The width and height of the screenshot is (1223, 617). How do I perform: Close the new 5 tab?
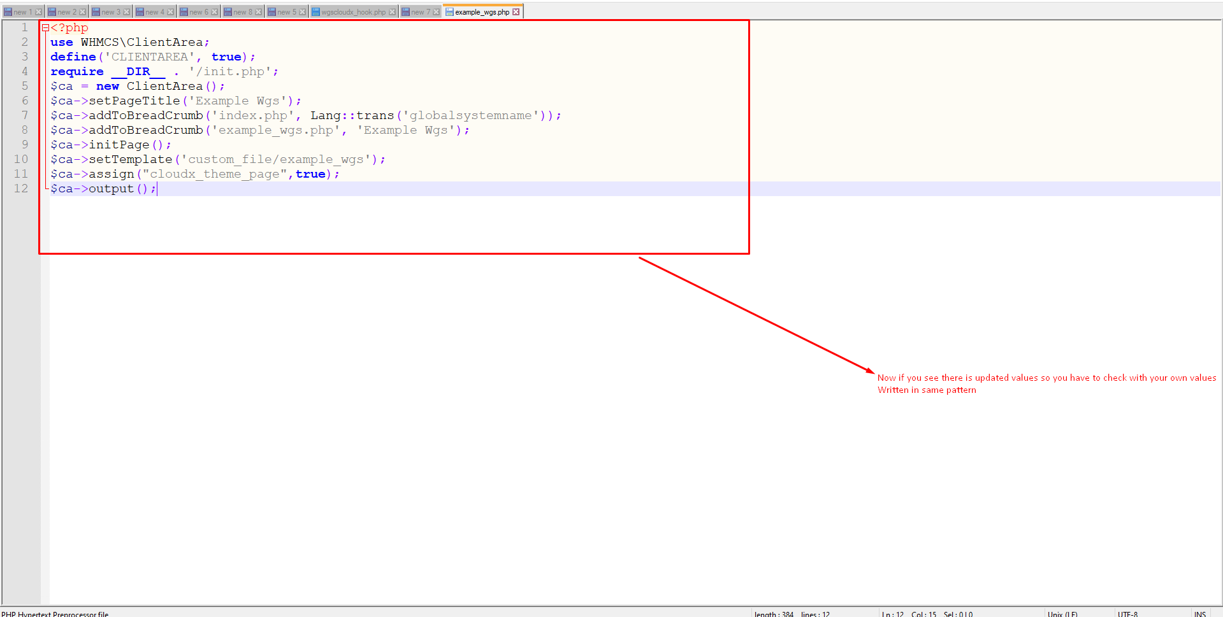[303, 12]
